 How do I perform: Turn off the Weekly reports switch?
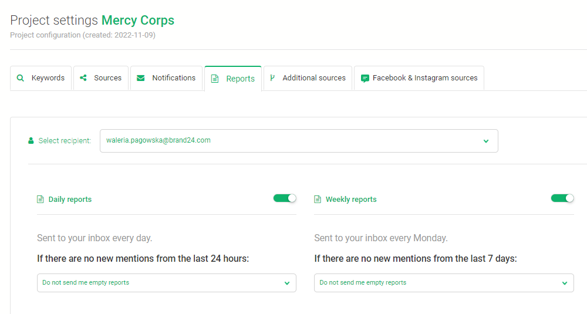[562, 198]
